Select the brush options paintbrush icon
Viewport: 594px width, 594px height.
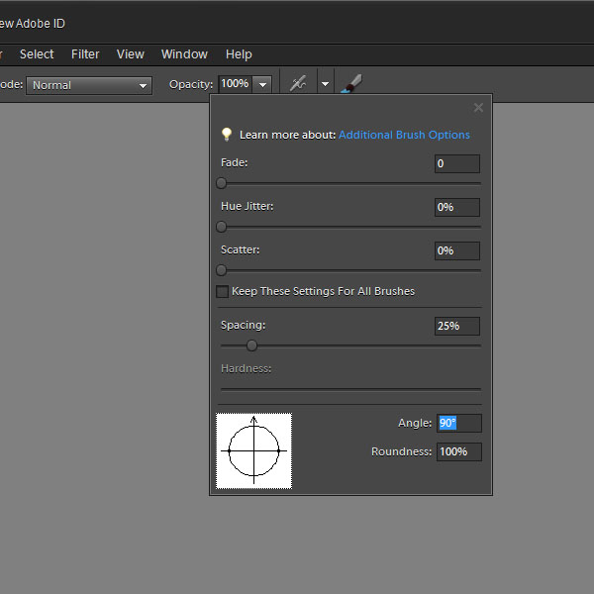[x=351, y=84]
